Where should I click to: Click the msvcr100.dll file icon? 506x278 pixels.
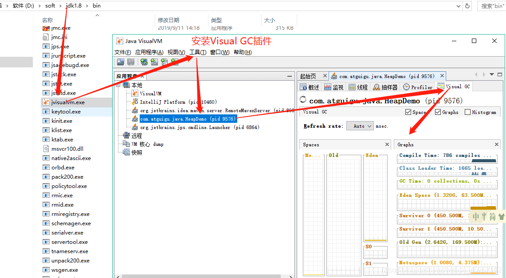click(46, 149)
